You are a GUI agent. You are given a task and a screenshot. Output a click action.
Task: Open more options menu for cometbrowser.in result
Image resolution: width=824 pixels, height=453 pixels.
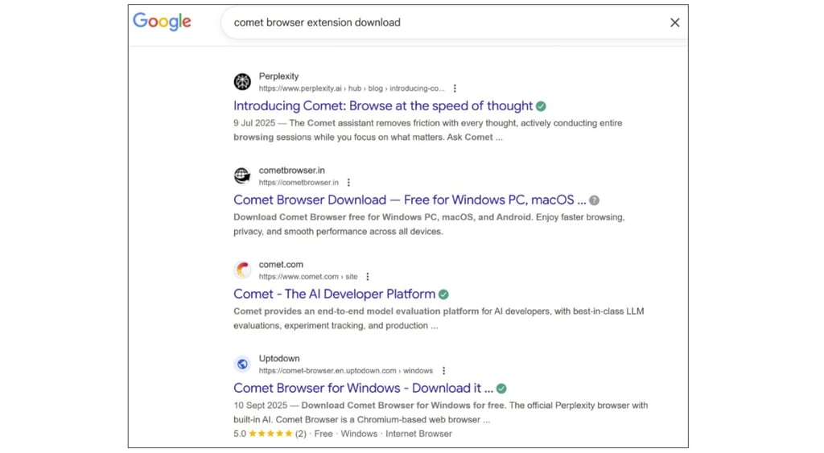coord(348,183)
